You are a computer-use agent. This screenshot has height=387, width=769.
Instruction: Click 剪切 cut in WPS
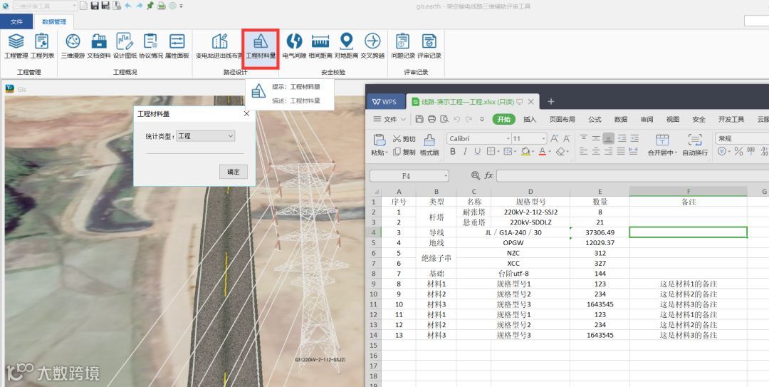[404, 139]
